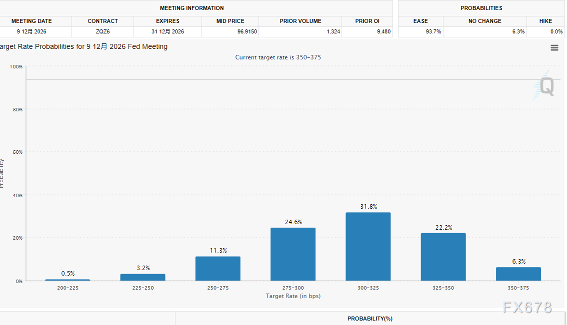Pick the 250-275 target rate bar
Viewport: 567px width, 325px height.
coord(218,269)
